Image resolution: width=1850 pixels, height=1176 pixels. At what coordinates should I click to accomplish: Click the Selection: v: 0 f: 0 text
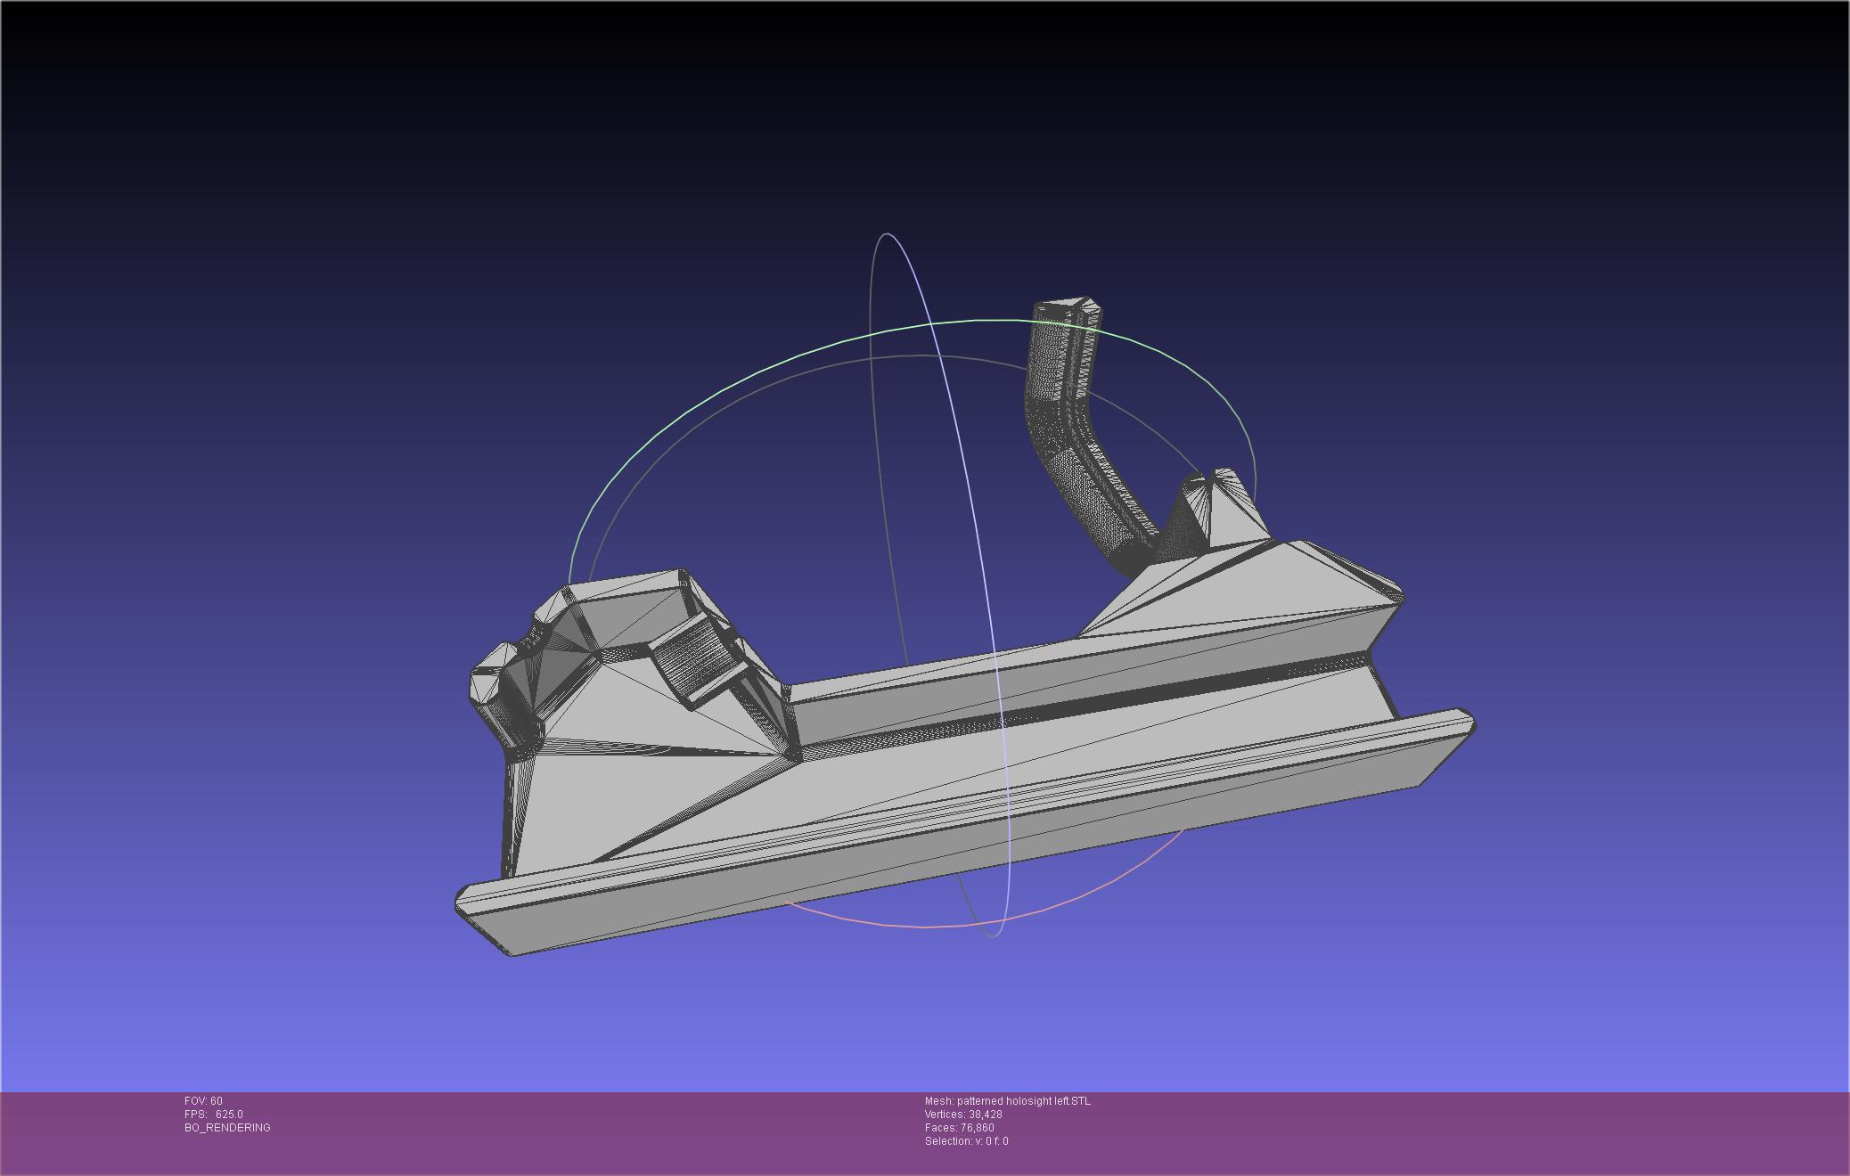tap(966, 1141)
